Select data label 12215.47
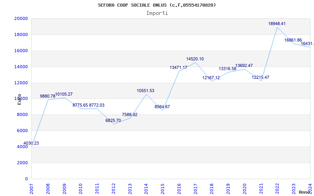Screen dimensions: 314x196 (x=261, y=77)
